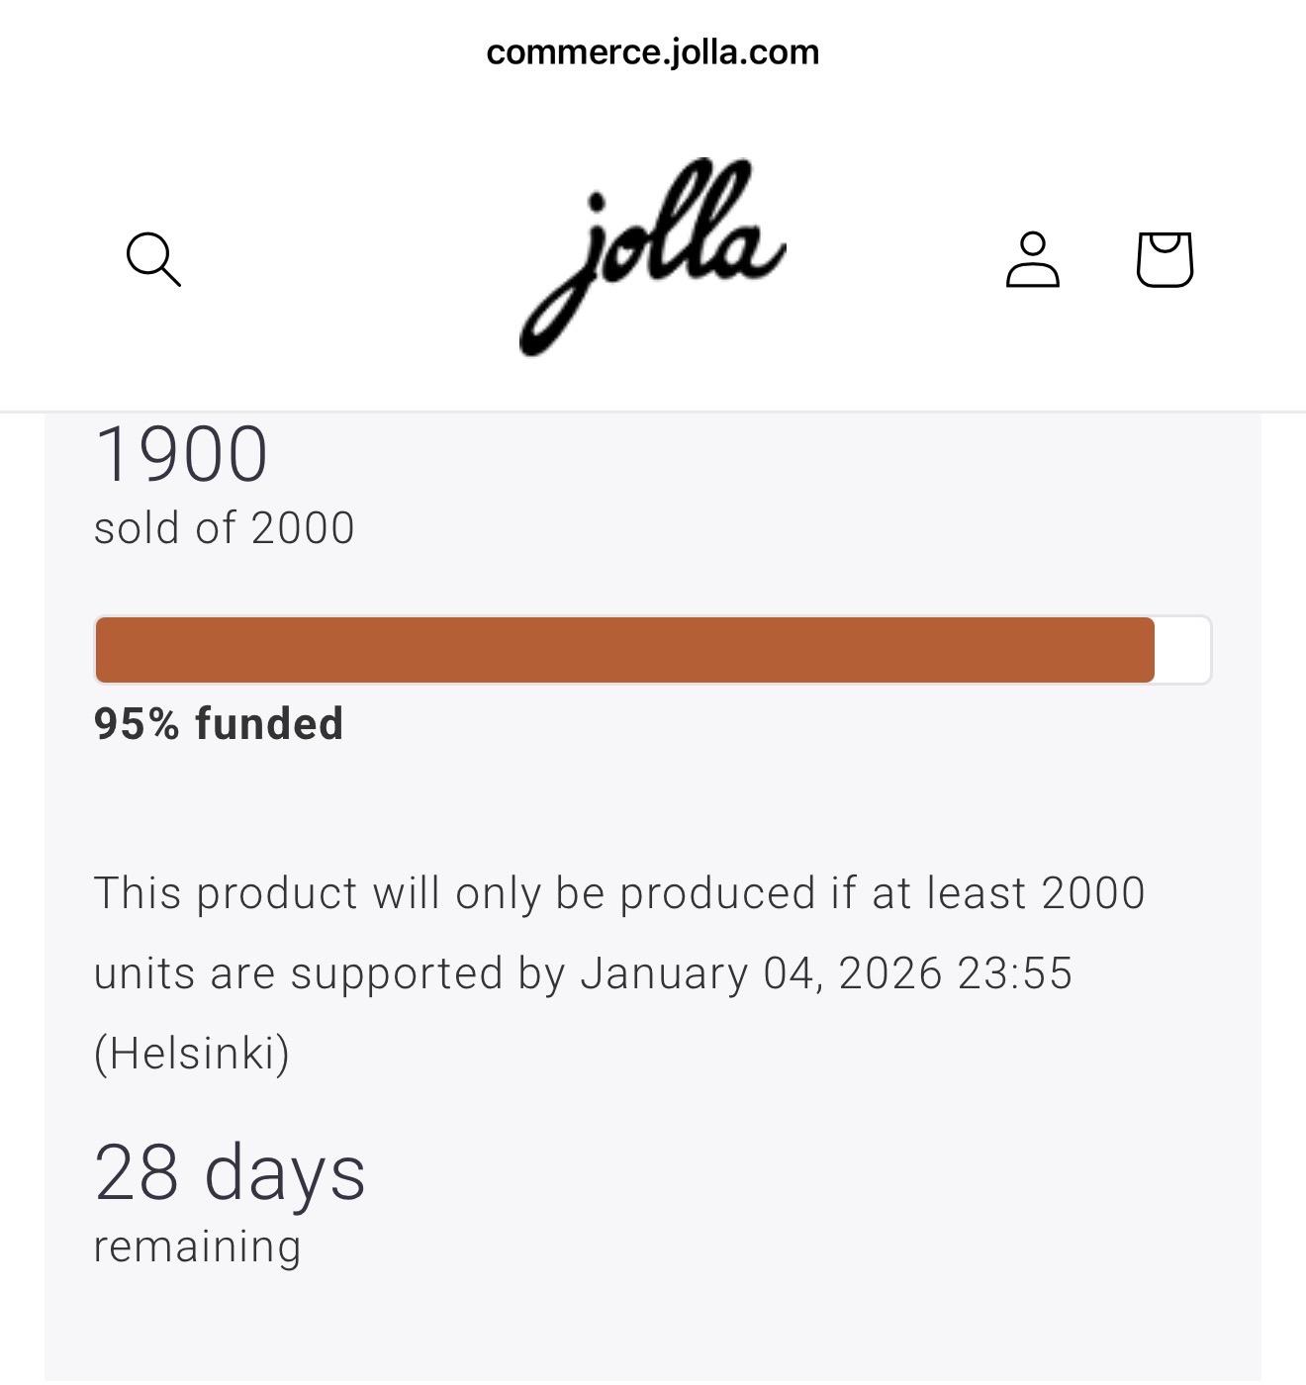The width and height of the screenshot is (1306, 1385).
Task: Open the search magnifier icon
Action: (153, 259)
